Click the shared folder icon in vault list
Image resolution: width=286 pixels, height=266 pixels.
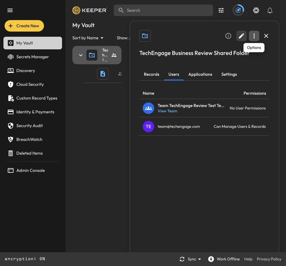click(92, 55)
